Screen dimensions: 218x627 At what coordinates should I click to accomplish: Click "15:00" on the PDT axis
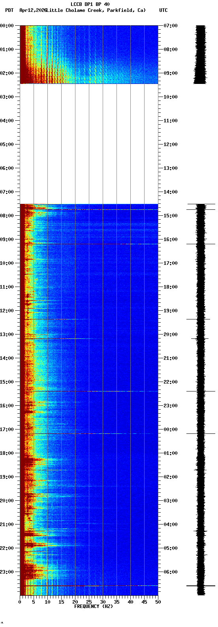coord(6,382)
